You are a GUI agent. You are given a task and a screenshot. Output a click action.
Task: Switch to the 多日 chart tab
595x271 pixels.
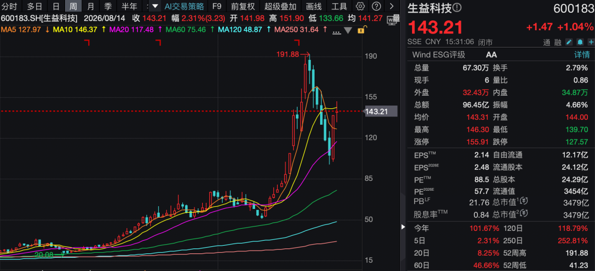(x=35, y=7)
